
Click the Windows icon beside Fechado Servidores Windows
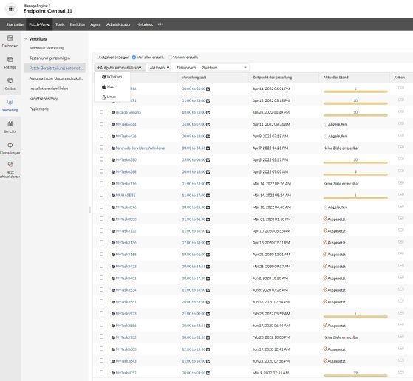113,148
